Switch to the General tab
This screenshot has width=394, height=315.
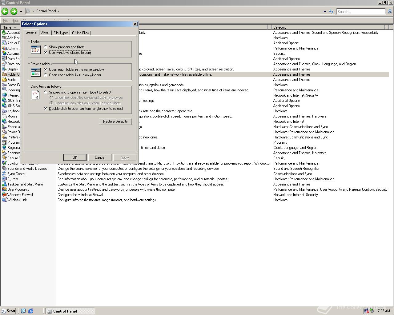pos(31,32)
